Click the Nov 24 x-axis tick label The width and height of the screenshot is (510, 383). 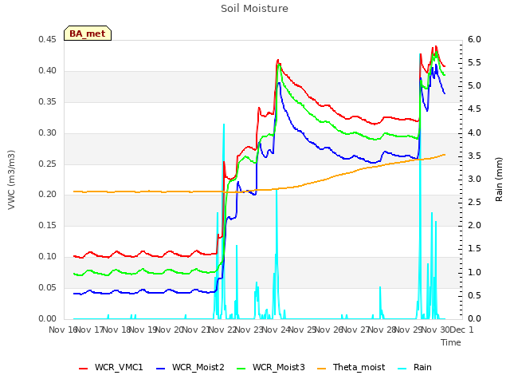pos(276,330)
